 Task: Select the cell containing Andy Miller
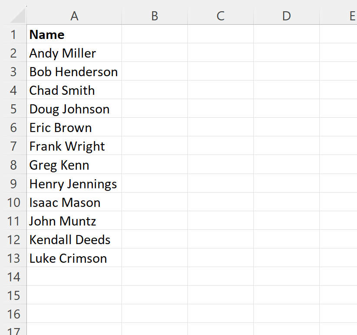[74, 53]
